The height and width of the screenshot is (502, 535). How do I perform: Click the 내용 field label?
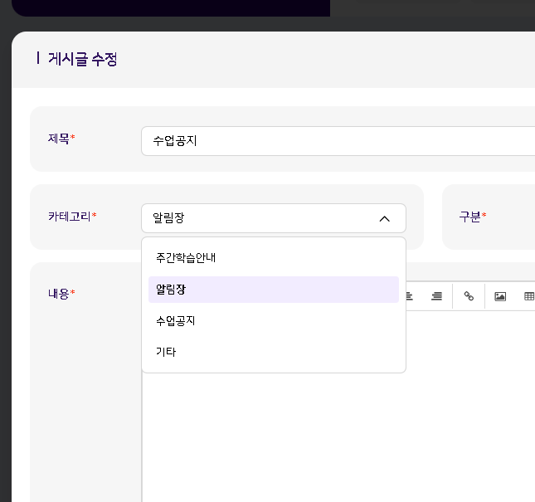point(61,294)
